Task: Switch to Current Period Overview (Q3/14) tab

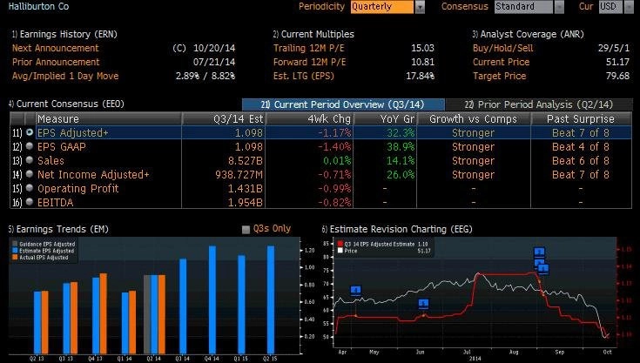Action: pyautogui.click(x=343, y=104)
